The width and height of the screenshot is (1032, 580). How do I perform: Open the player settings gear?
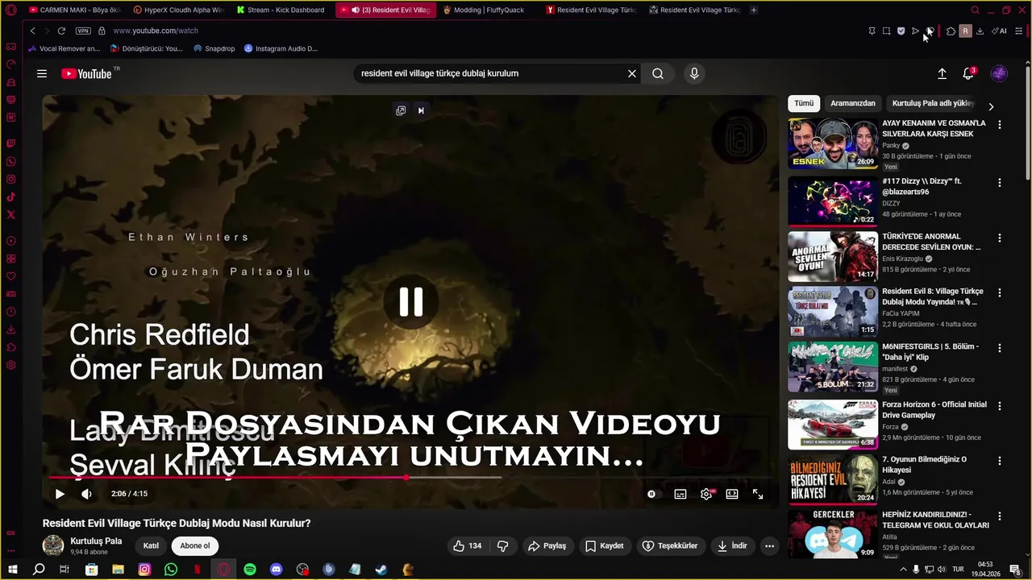pyautogui.click(x=706, y=494)
